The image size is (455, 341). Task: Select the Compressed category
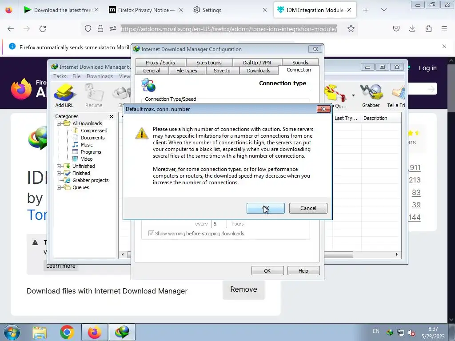click(94, 131)
